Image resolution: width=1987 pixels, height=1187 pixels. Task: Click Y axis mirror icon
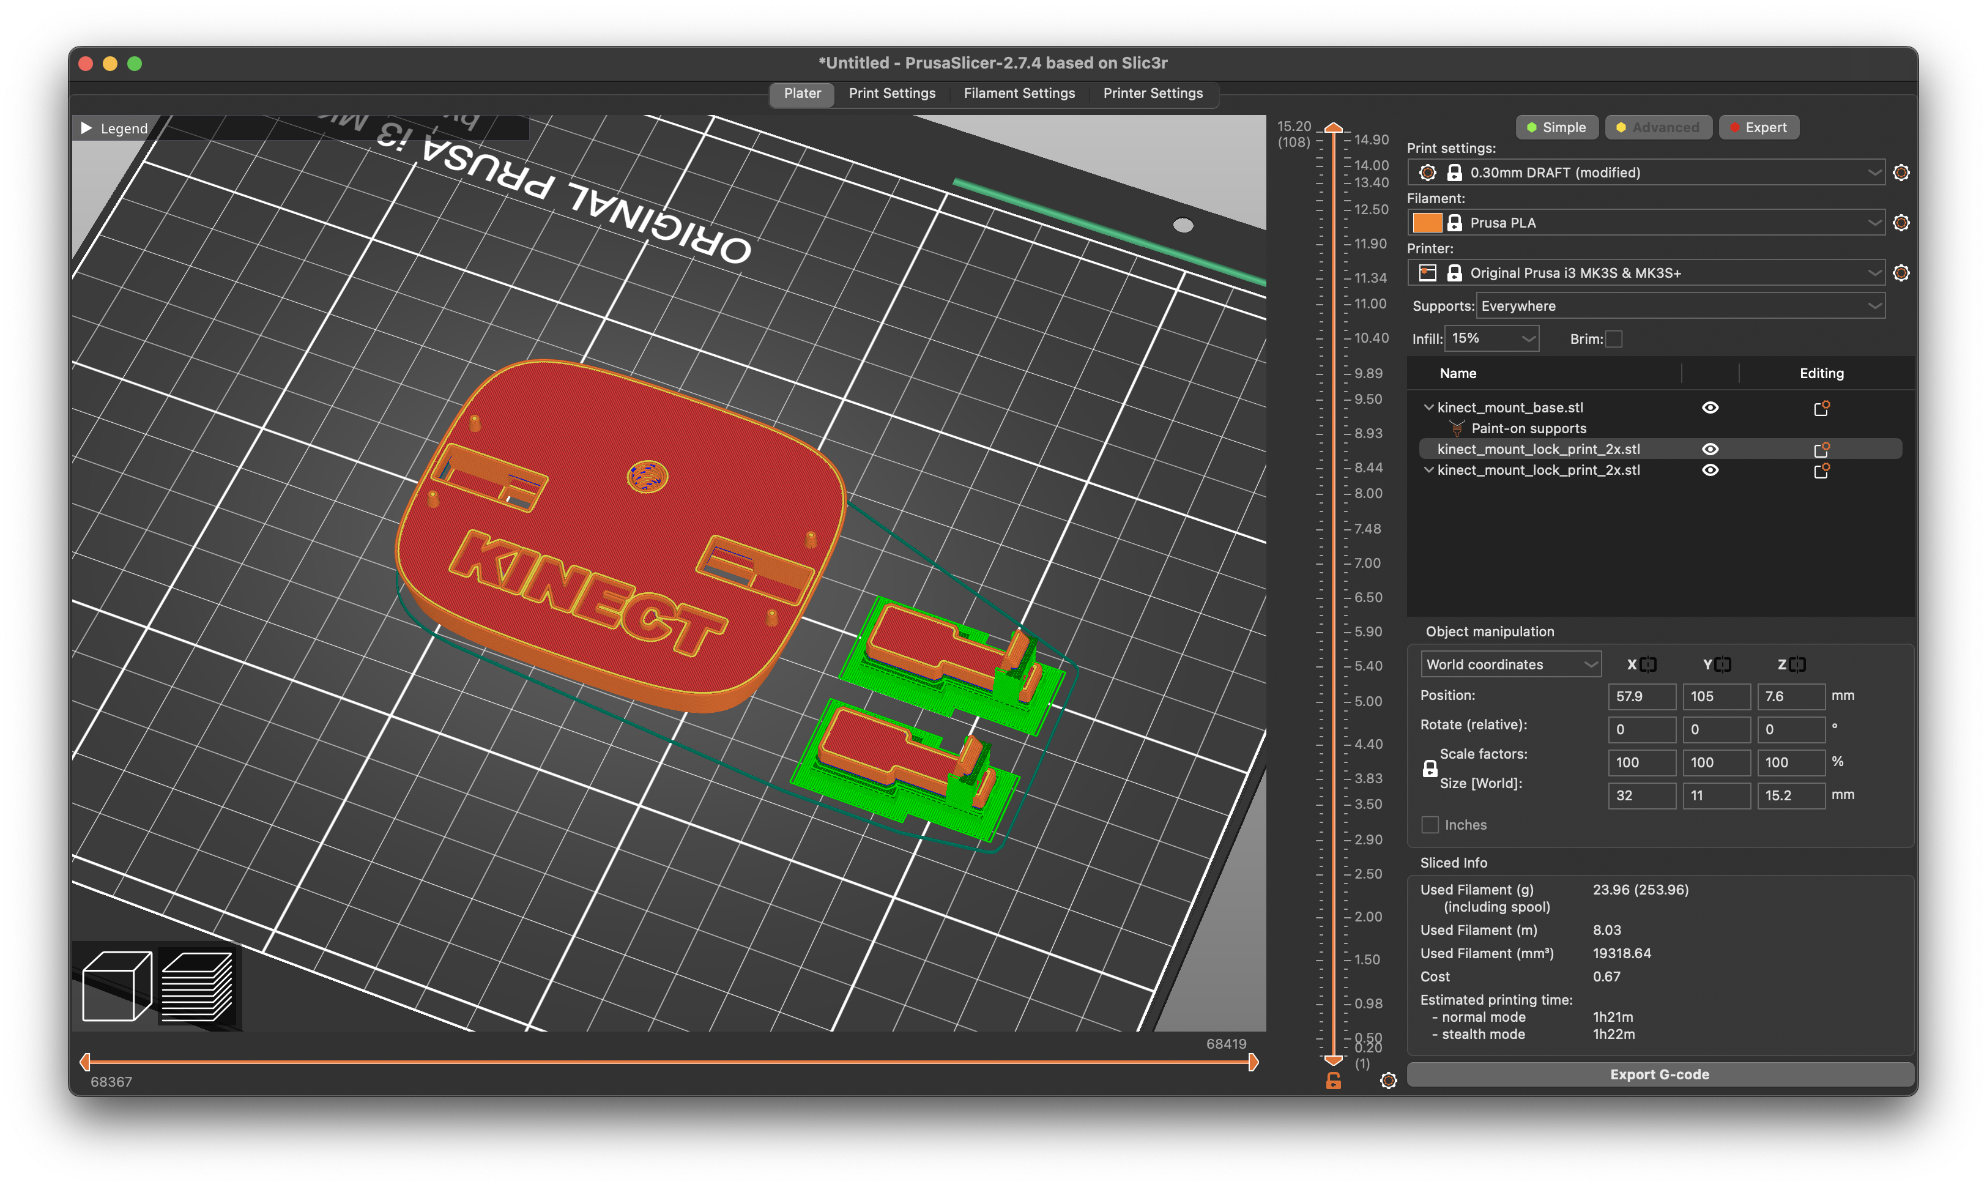point(1722,664)
